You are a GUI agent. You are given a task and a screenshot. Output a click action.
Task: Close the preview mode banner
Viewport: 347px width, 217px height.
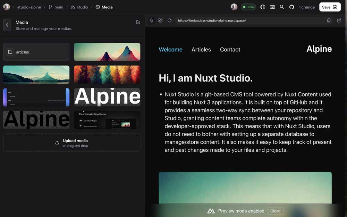pyautogui.click(x=275, y=211)
